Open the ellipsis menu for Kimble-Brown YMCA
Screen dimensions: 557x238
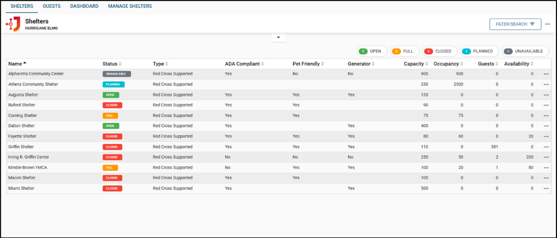pos(546,167)
